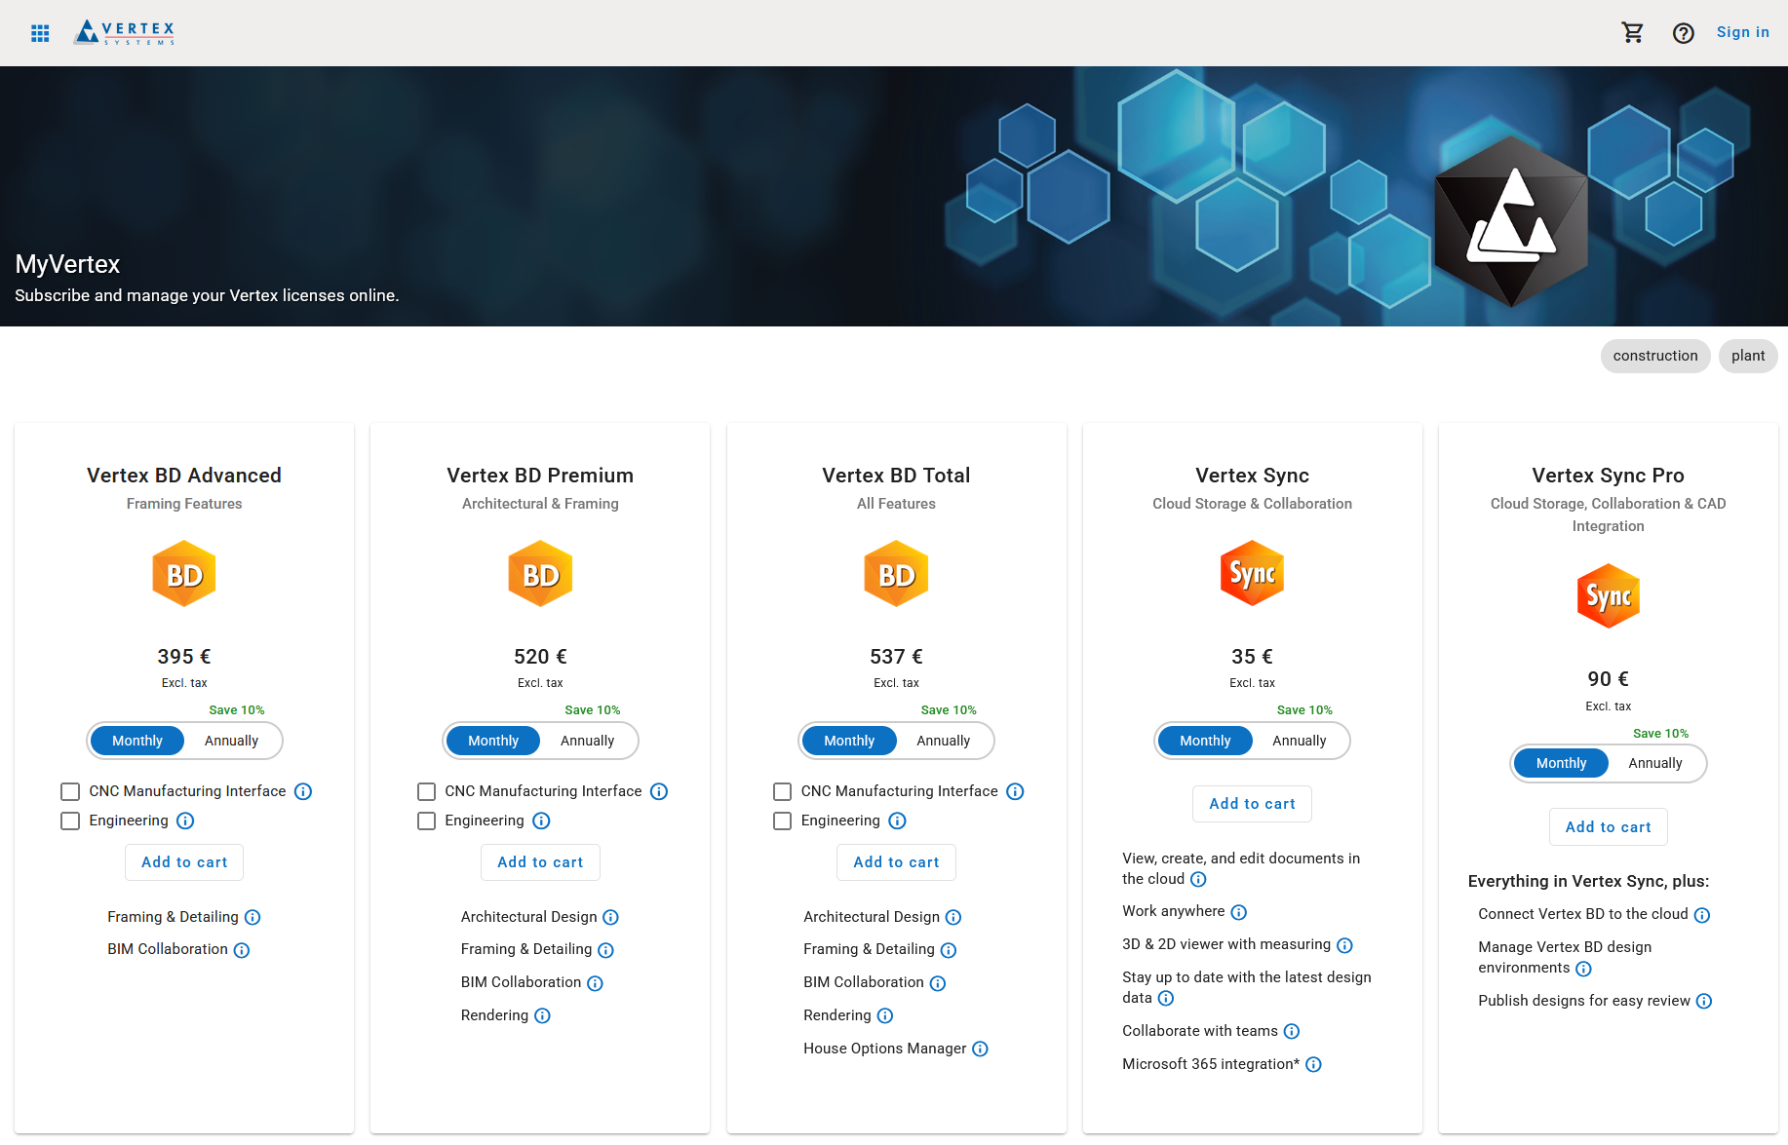Click the Vertex BD Advanced product icon
Screen dimensions: 1788x1145
point(184,574)
